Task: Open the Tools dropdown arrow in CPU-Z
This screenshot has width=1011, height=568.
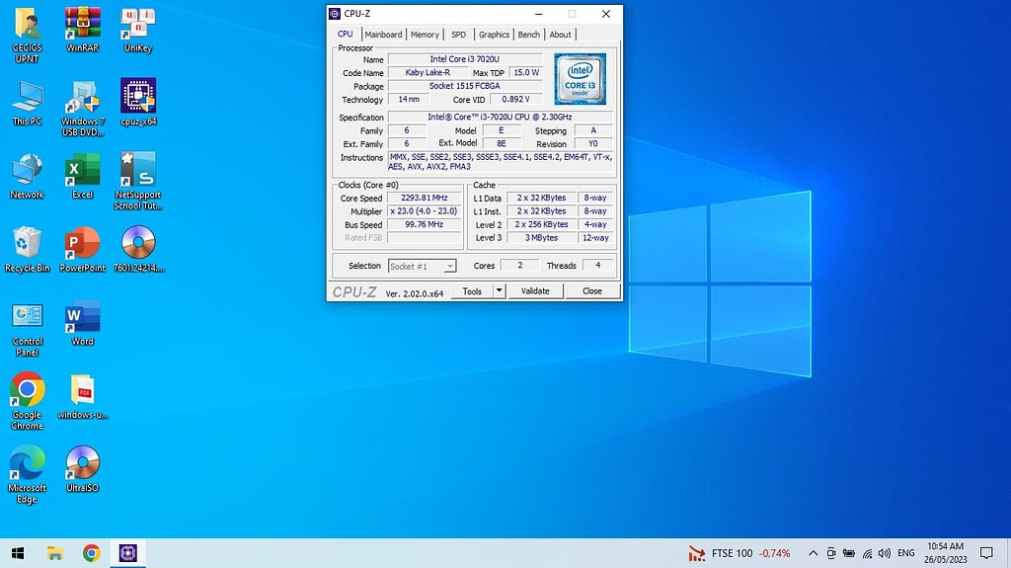Action: point(499,291)
